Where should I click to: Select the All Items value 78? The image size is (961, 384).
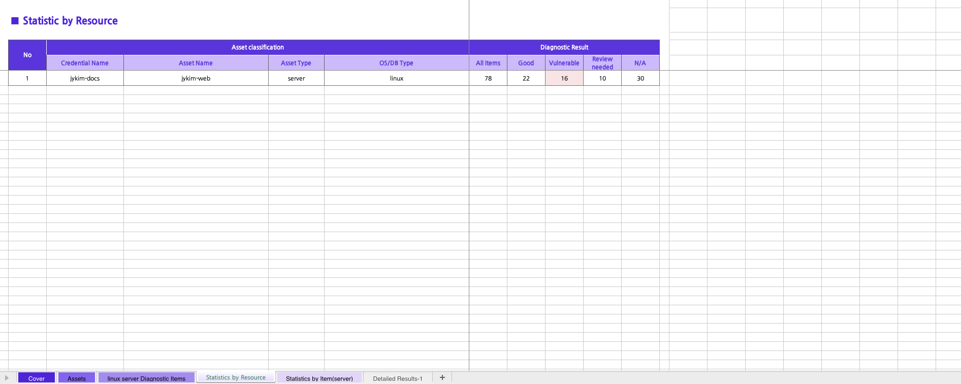pos(488,78)
